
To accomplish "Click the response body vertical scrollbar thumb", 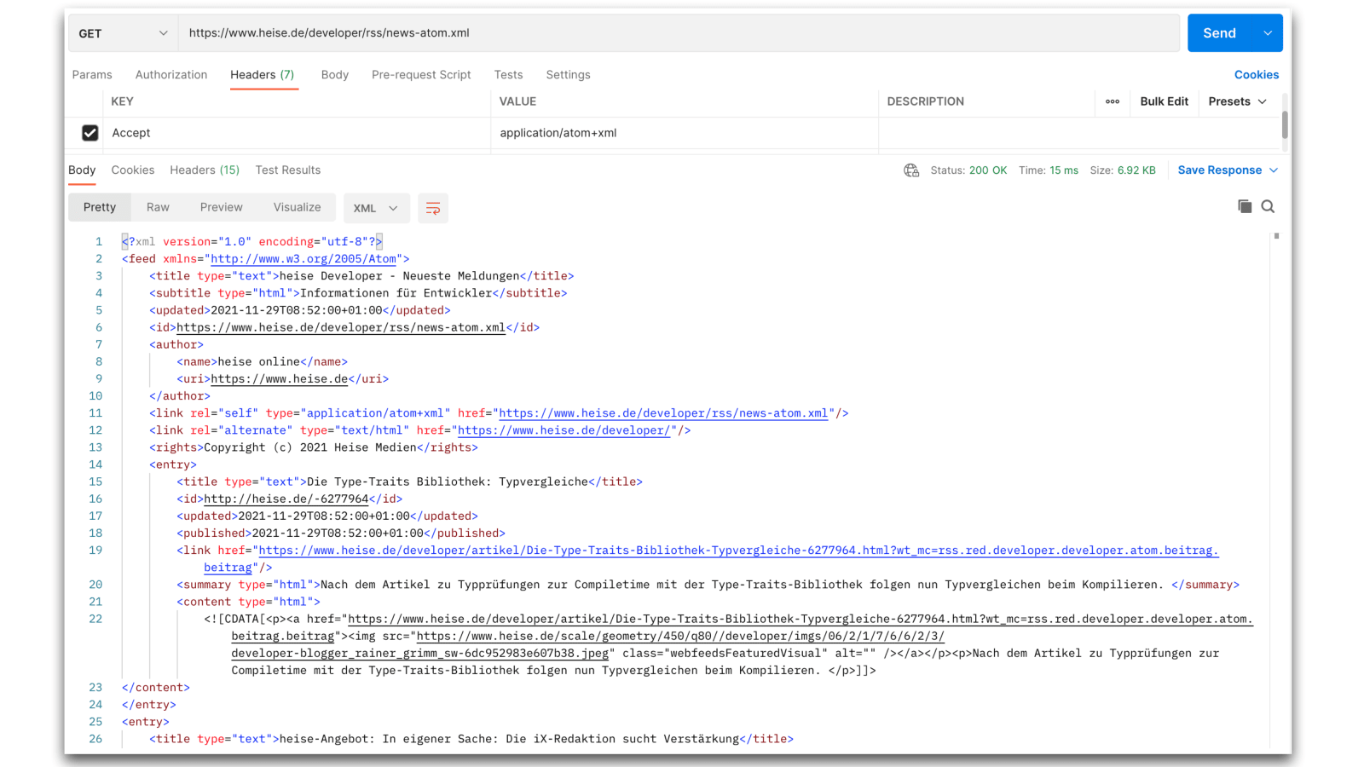I will 1276,236.
